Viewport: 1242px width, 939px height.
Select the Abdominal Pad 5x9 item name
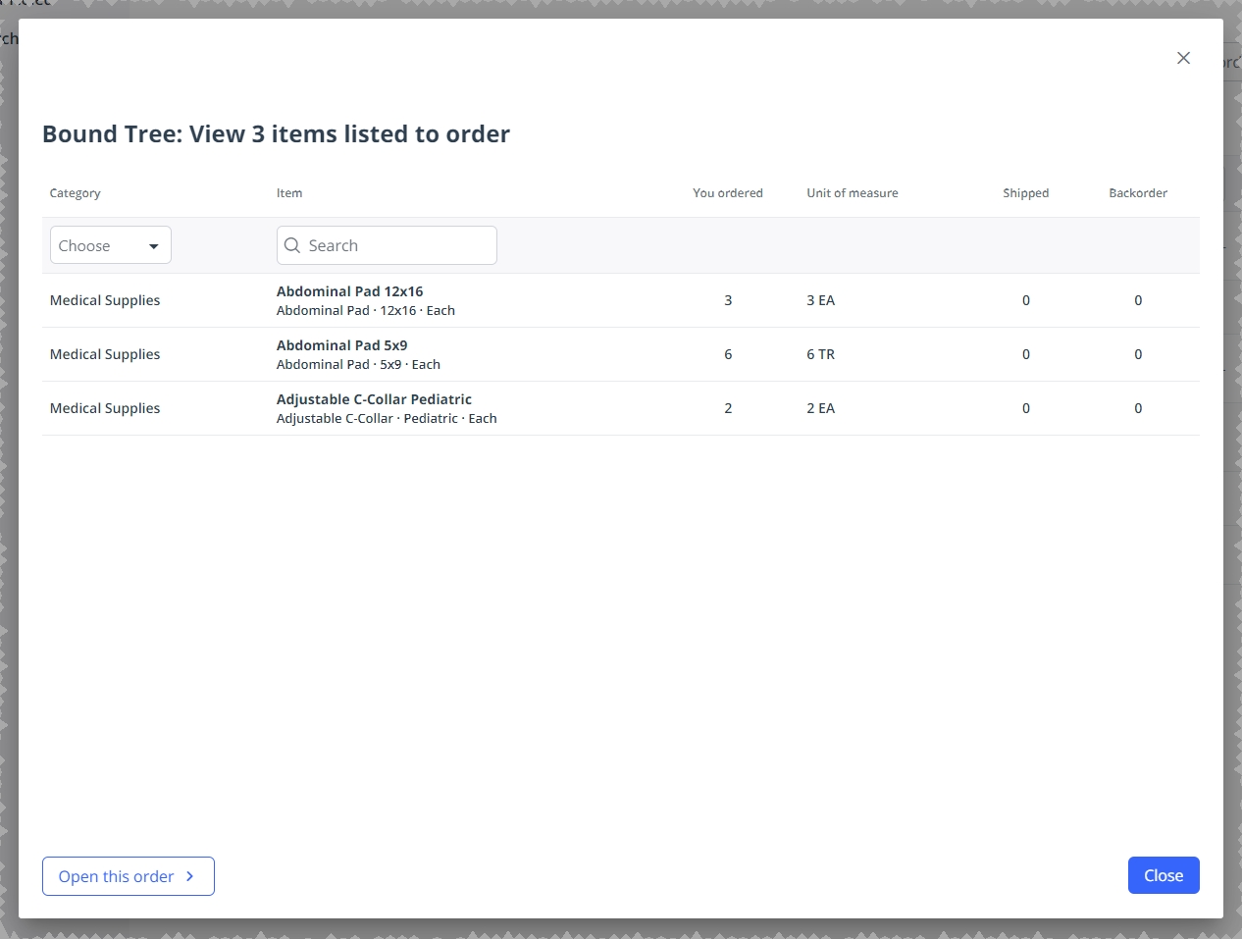pyautogui.click(x=342, y=345)
